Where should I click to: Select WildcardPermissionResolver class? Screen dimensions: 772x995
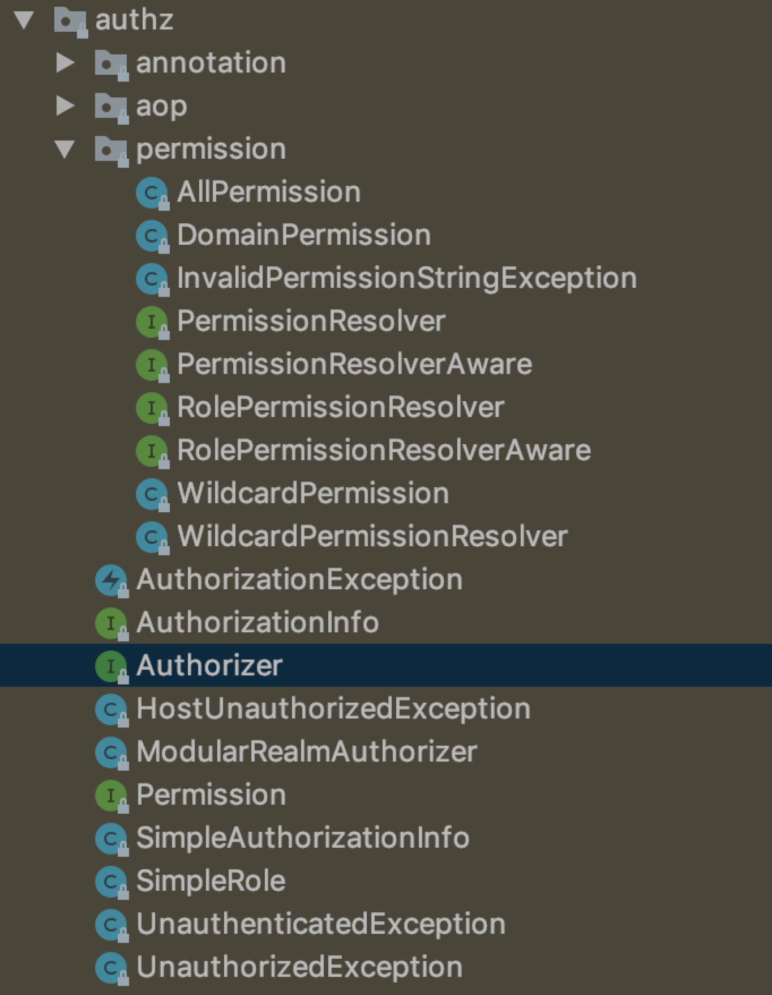tap(372, 537)
